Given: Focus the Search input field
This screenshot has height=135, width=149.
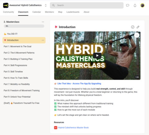Looking at the screenshot, I should coord(87,5).
